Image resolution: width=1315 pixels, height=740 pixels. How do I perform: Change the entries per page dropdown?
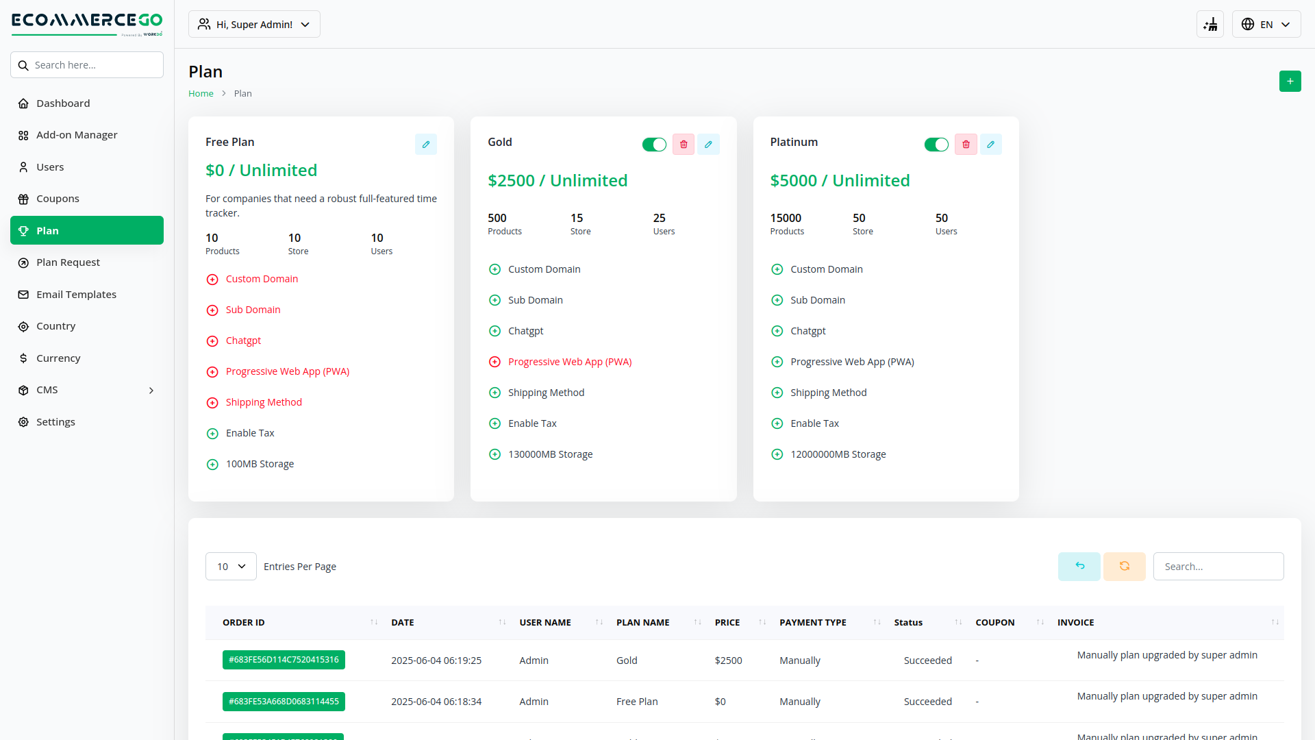231,567
